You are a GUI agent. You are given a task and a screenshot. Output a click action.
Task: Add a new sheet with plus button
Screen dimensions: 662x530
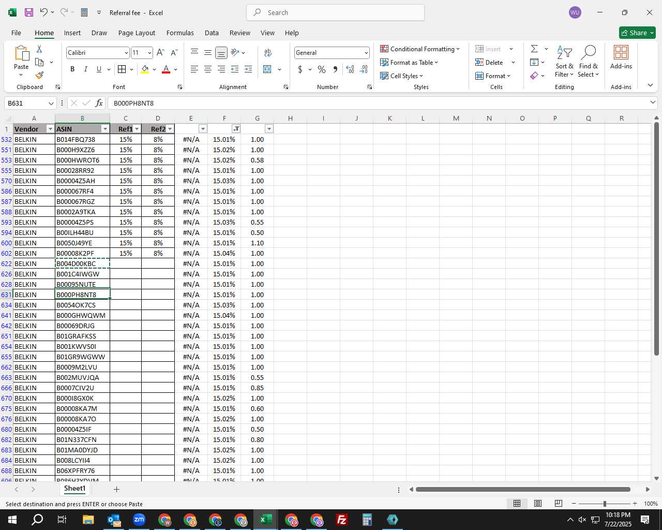pos(116,489)
